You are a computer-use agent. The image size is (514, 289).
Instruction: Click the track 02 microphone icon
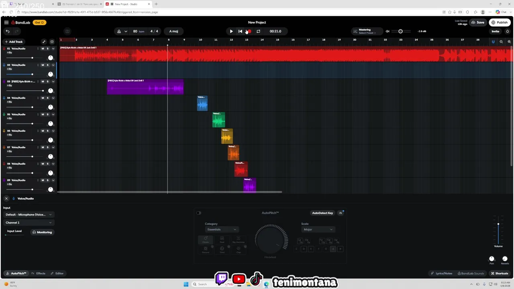pos(4,65)
